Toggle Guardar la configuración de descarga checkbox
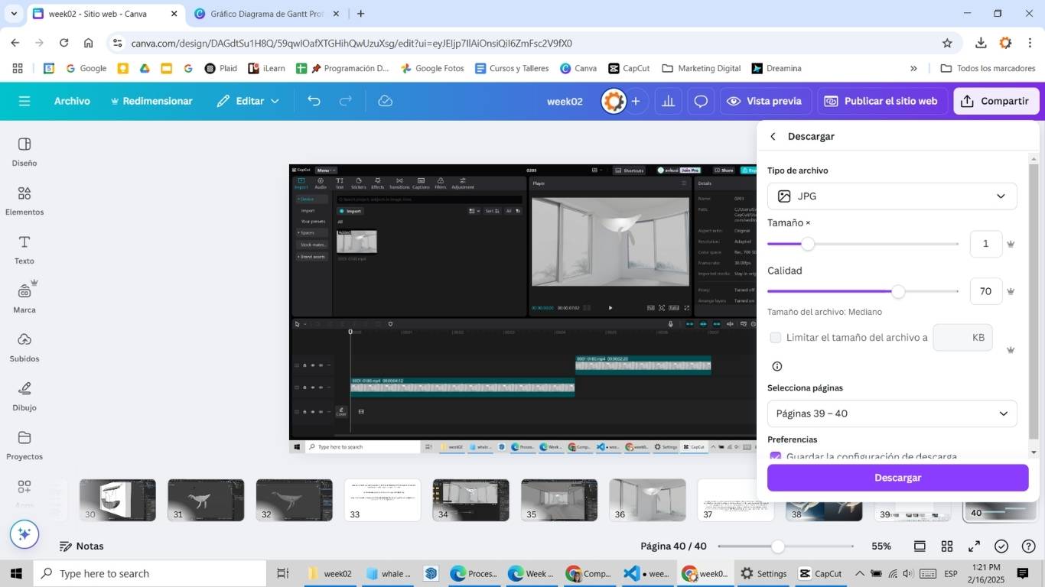 click(775, 456)
